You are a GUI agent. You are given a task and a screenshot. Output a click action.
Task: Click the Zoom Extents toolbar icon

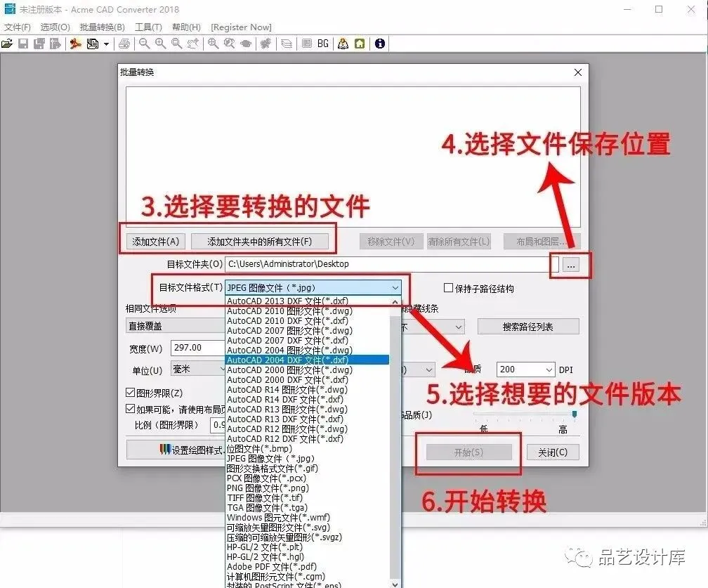[213, 44]
